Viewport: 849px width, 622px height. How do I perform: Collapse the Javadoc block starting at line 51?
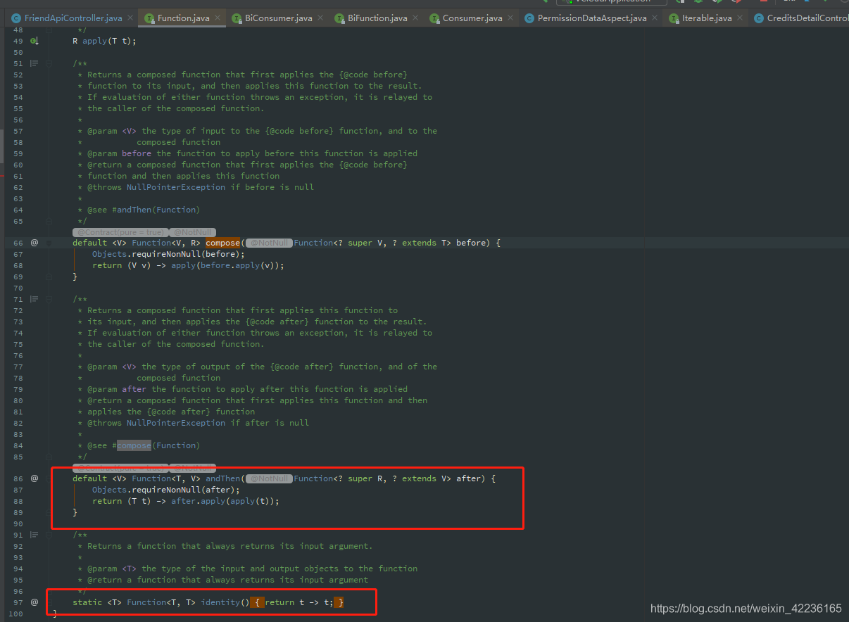(49, 63)
